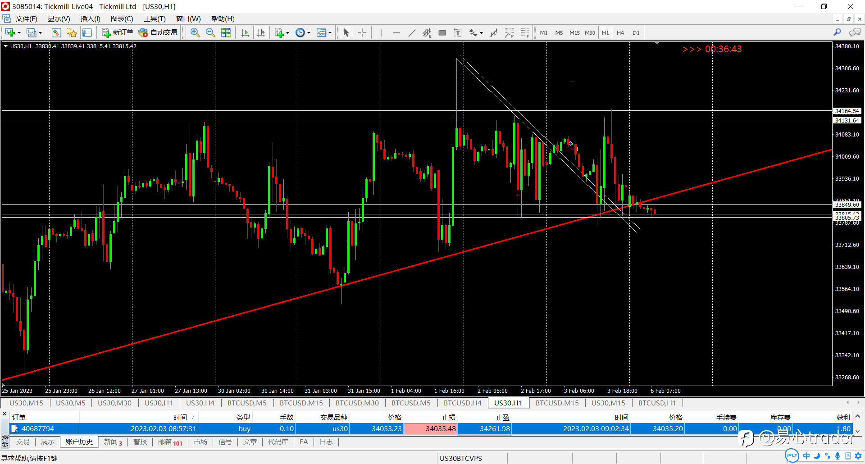Switch to the US30,H4 chart tab
Viewport: 865px width, 464px height.
[200, 403]
